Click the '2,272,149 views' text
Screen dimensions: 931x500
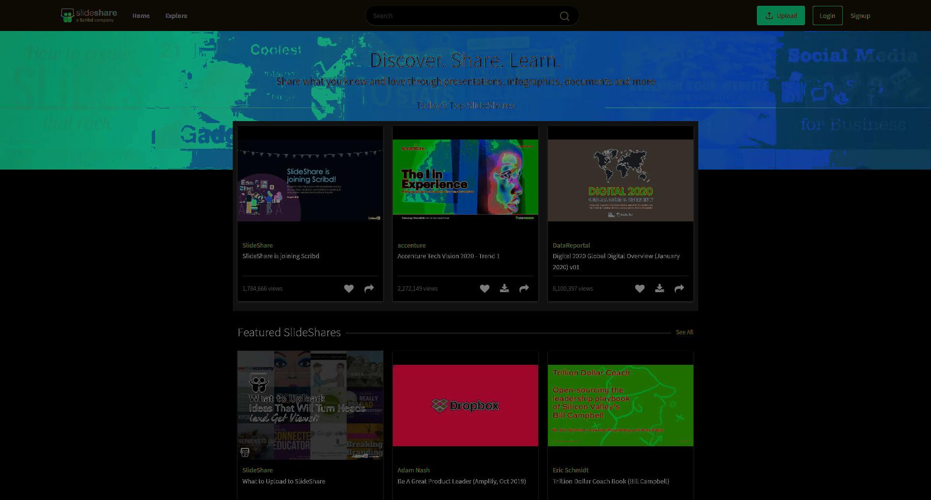pos(417,289)
